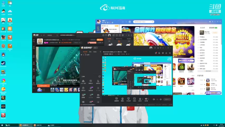Click the orange gift prompt banner under the video

click(x=43, y=86)
